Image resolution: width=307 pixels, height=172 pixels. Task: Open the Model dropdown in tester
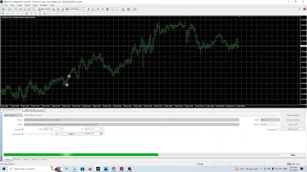[131, 124]
